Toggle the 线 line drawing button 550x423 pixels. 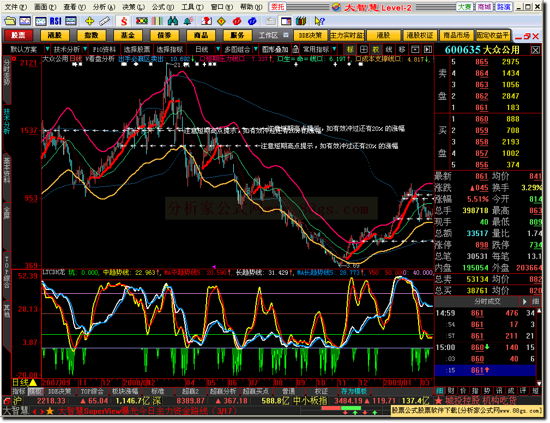click(389, 50)
